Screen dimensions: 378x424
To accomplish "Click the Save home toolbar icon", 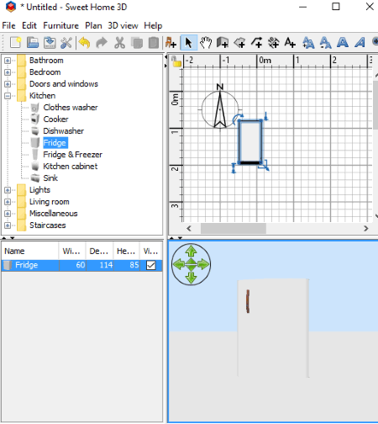I will coord(50,43).
